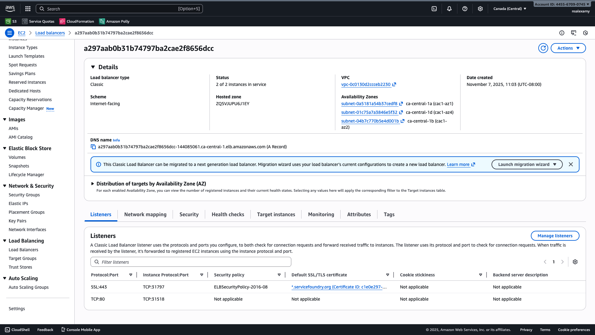Expand Distribution of targets by Availability Zone
The height and width of the screenshot is (335, 595).
point(92,184)
